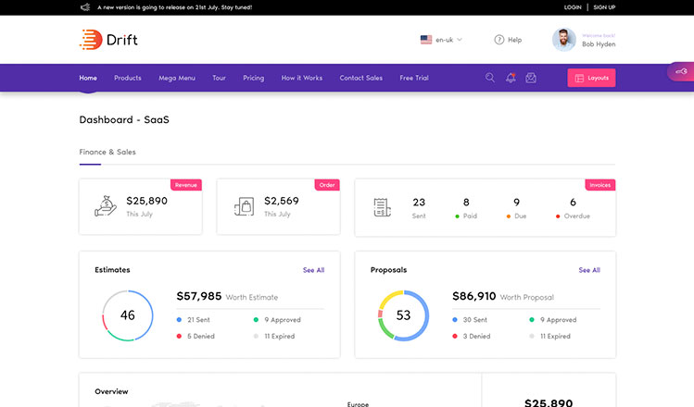Open the search magnifier icon

[x=490, y=78]
